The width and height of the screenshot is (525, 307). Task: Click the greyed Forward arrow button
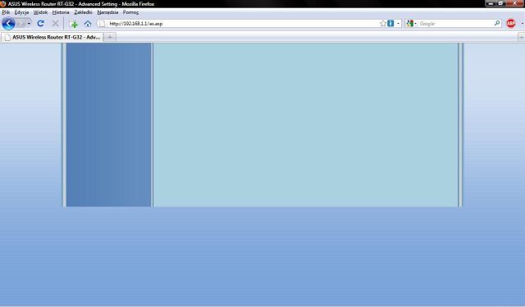(x=21, y=24)
